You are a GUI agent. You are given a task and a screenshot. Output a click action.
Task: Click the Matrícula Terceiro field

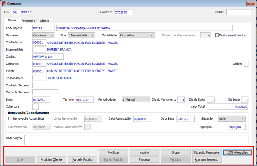tap(45, 92)
